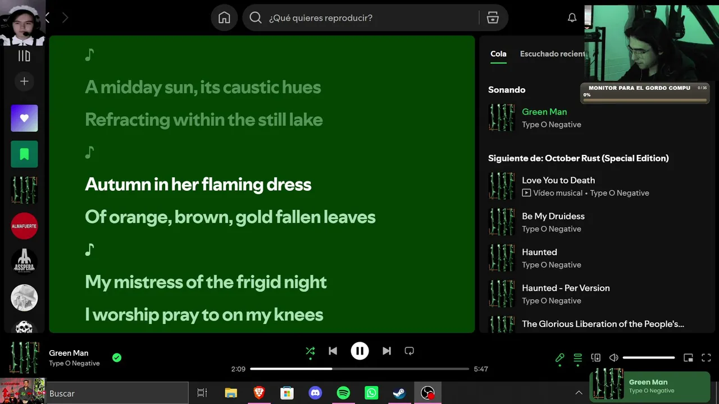Toggle the queue panel icon
The width and height of the screenshot is (719, 404).
click(577, 358)
